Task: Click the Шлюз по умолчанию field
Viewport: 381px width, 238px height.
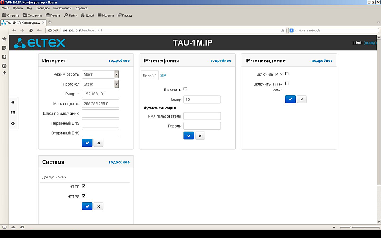Action: click(100, 113)
